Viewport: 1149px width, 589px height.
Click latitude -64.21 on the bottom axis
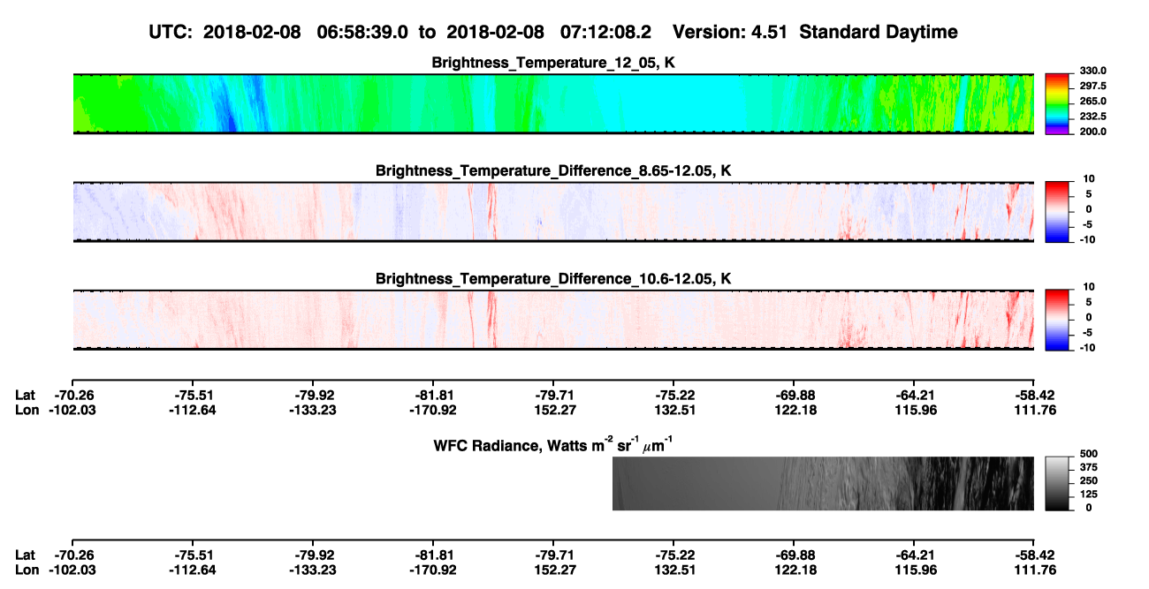tap(914, 555)
